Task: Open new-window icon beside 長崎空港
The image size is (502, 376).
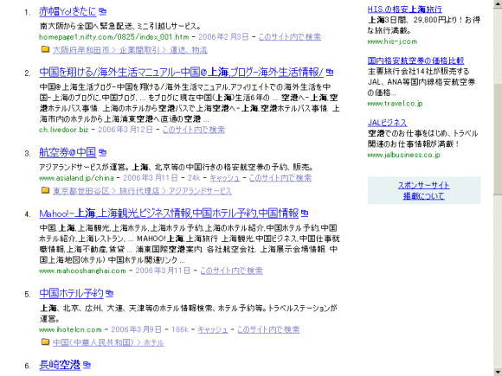Action: point(87,365)
